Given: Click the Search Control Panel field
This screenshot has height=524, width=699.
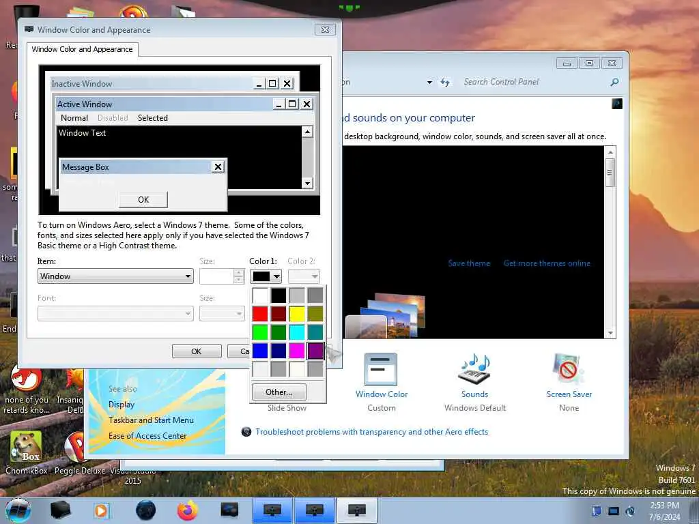Looking at the screenshot, I should 535,82.
